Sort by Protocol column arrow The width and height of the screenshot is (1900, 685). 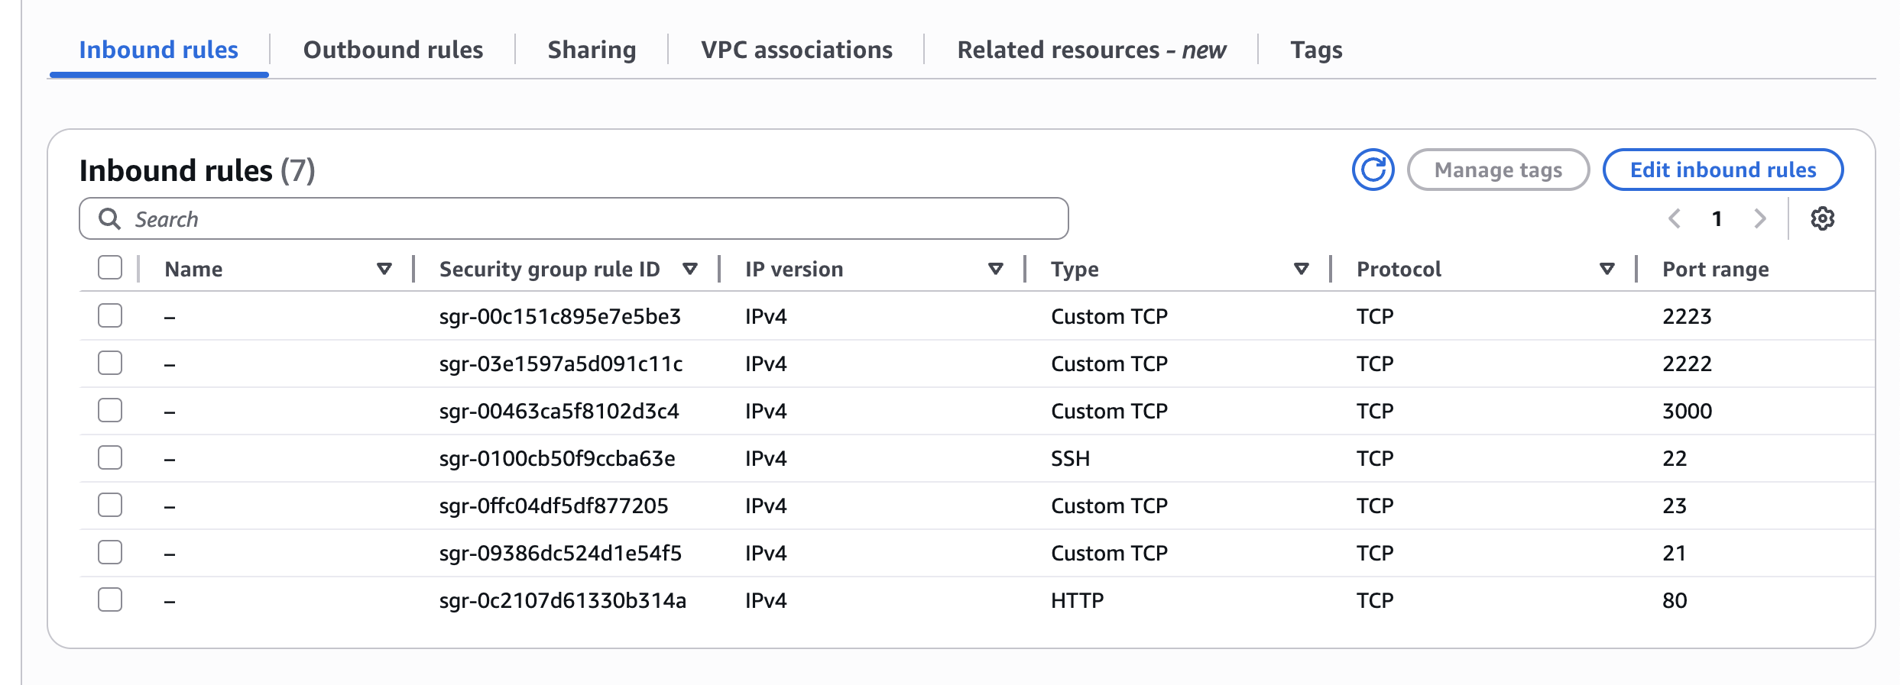click(1607, 269)
